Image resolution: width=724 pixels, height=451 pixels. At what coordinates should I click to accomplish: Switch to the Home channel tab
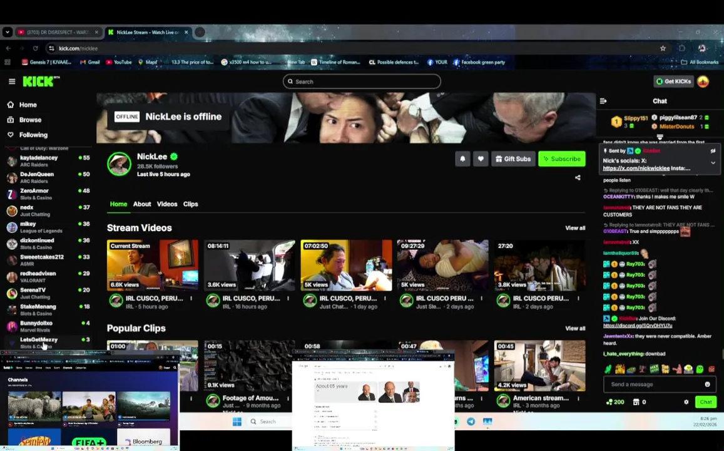(118, 204)
